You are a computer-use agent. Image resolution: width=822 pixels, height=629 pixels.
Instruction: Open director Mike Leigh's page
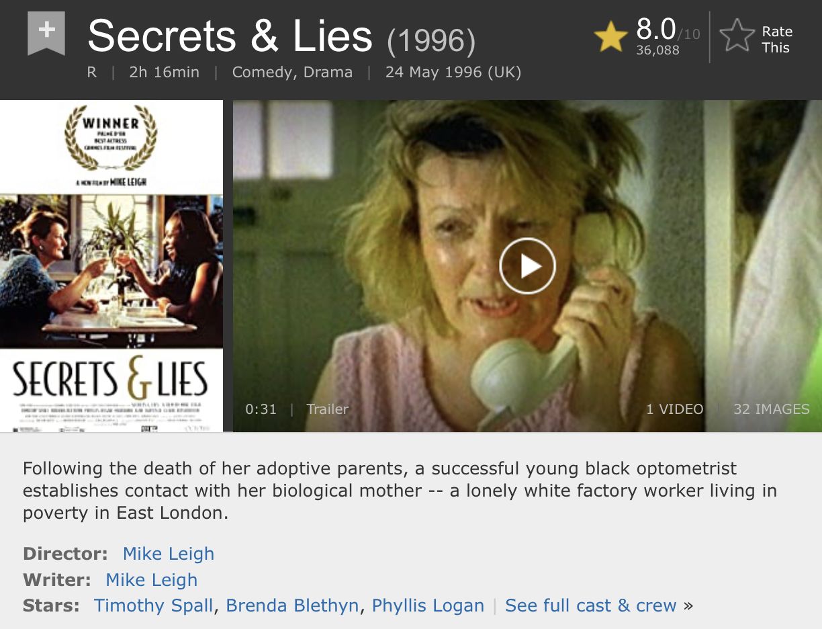tap(169, 554)
